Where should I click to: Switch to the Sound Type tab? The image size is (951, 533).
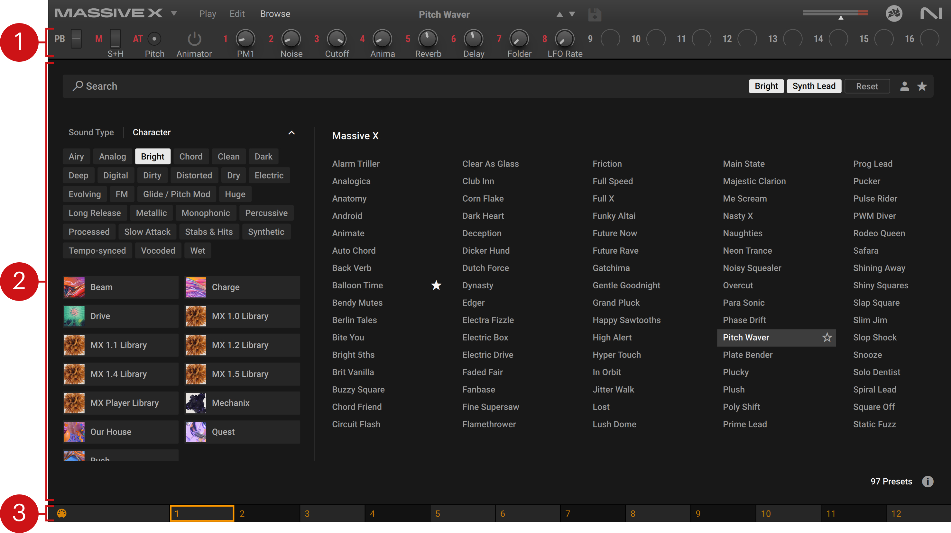click(x=91, y=132)
